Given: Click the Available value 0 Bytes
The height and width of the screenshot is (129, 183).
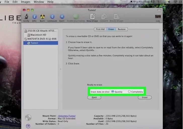Looking at the screenshot, I should coord(109,118).
